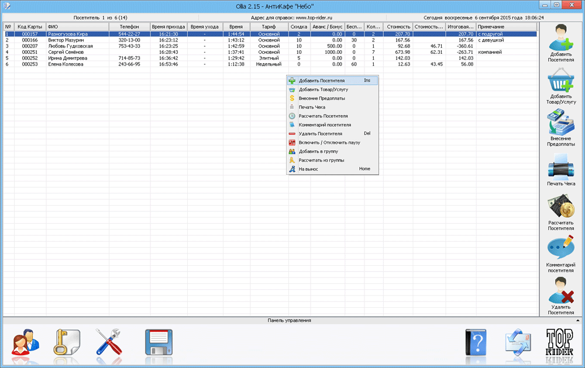The image size is (585, 368).
Task: Choose Рассчитать Посетителя in context menu
Action: tap(333, 116)
